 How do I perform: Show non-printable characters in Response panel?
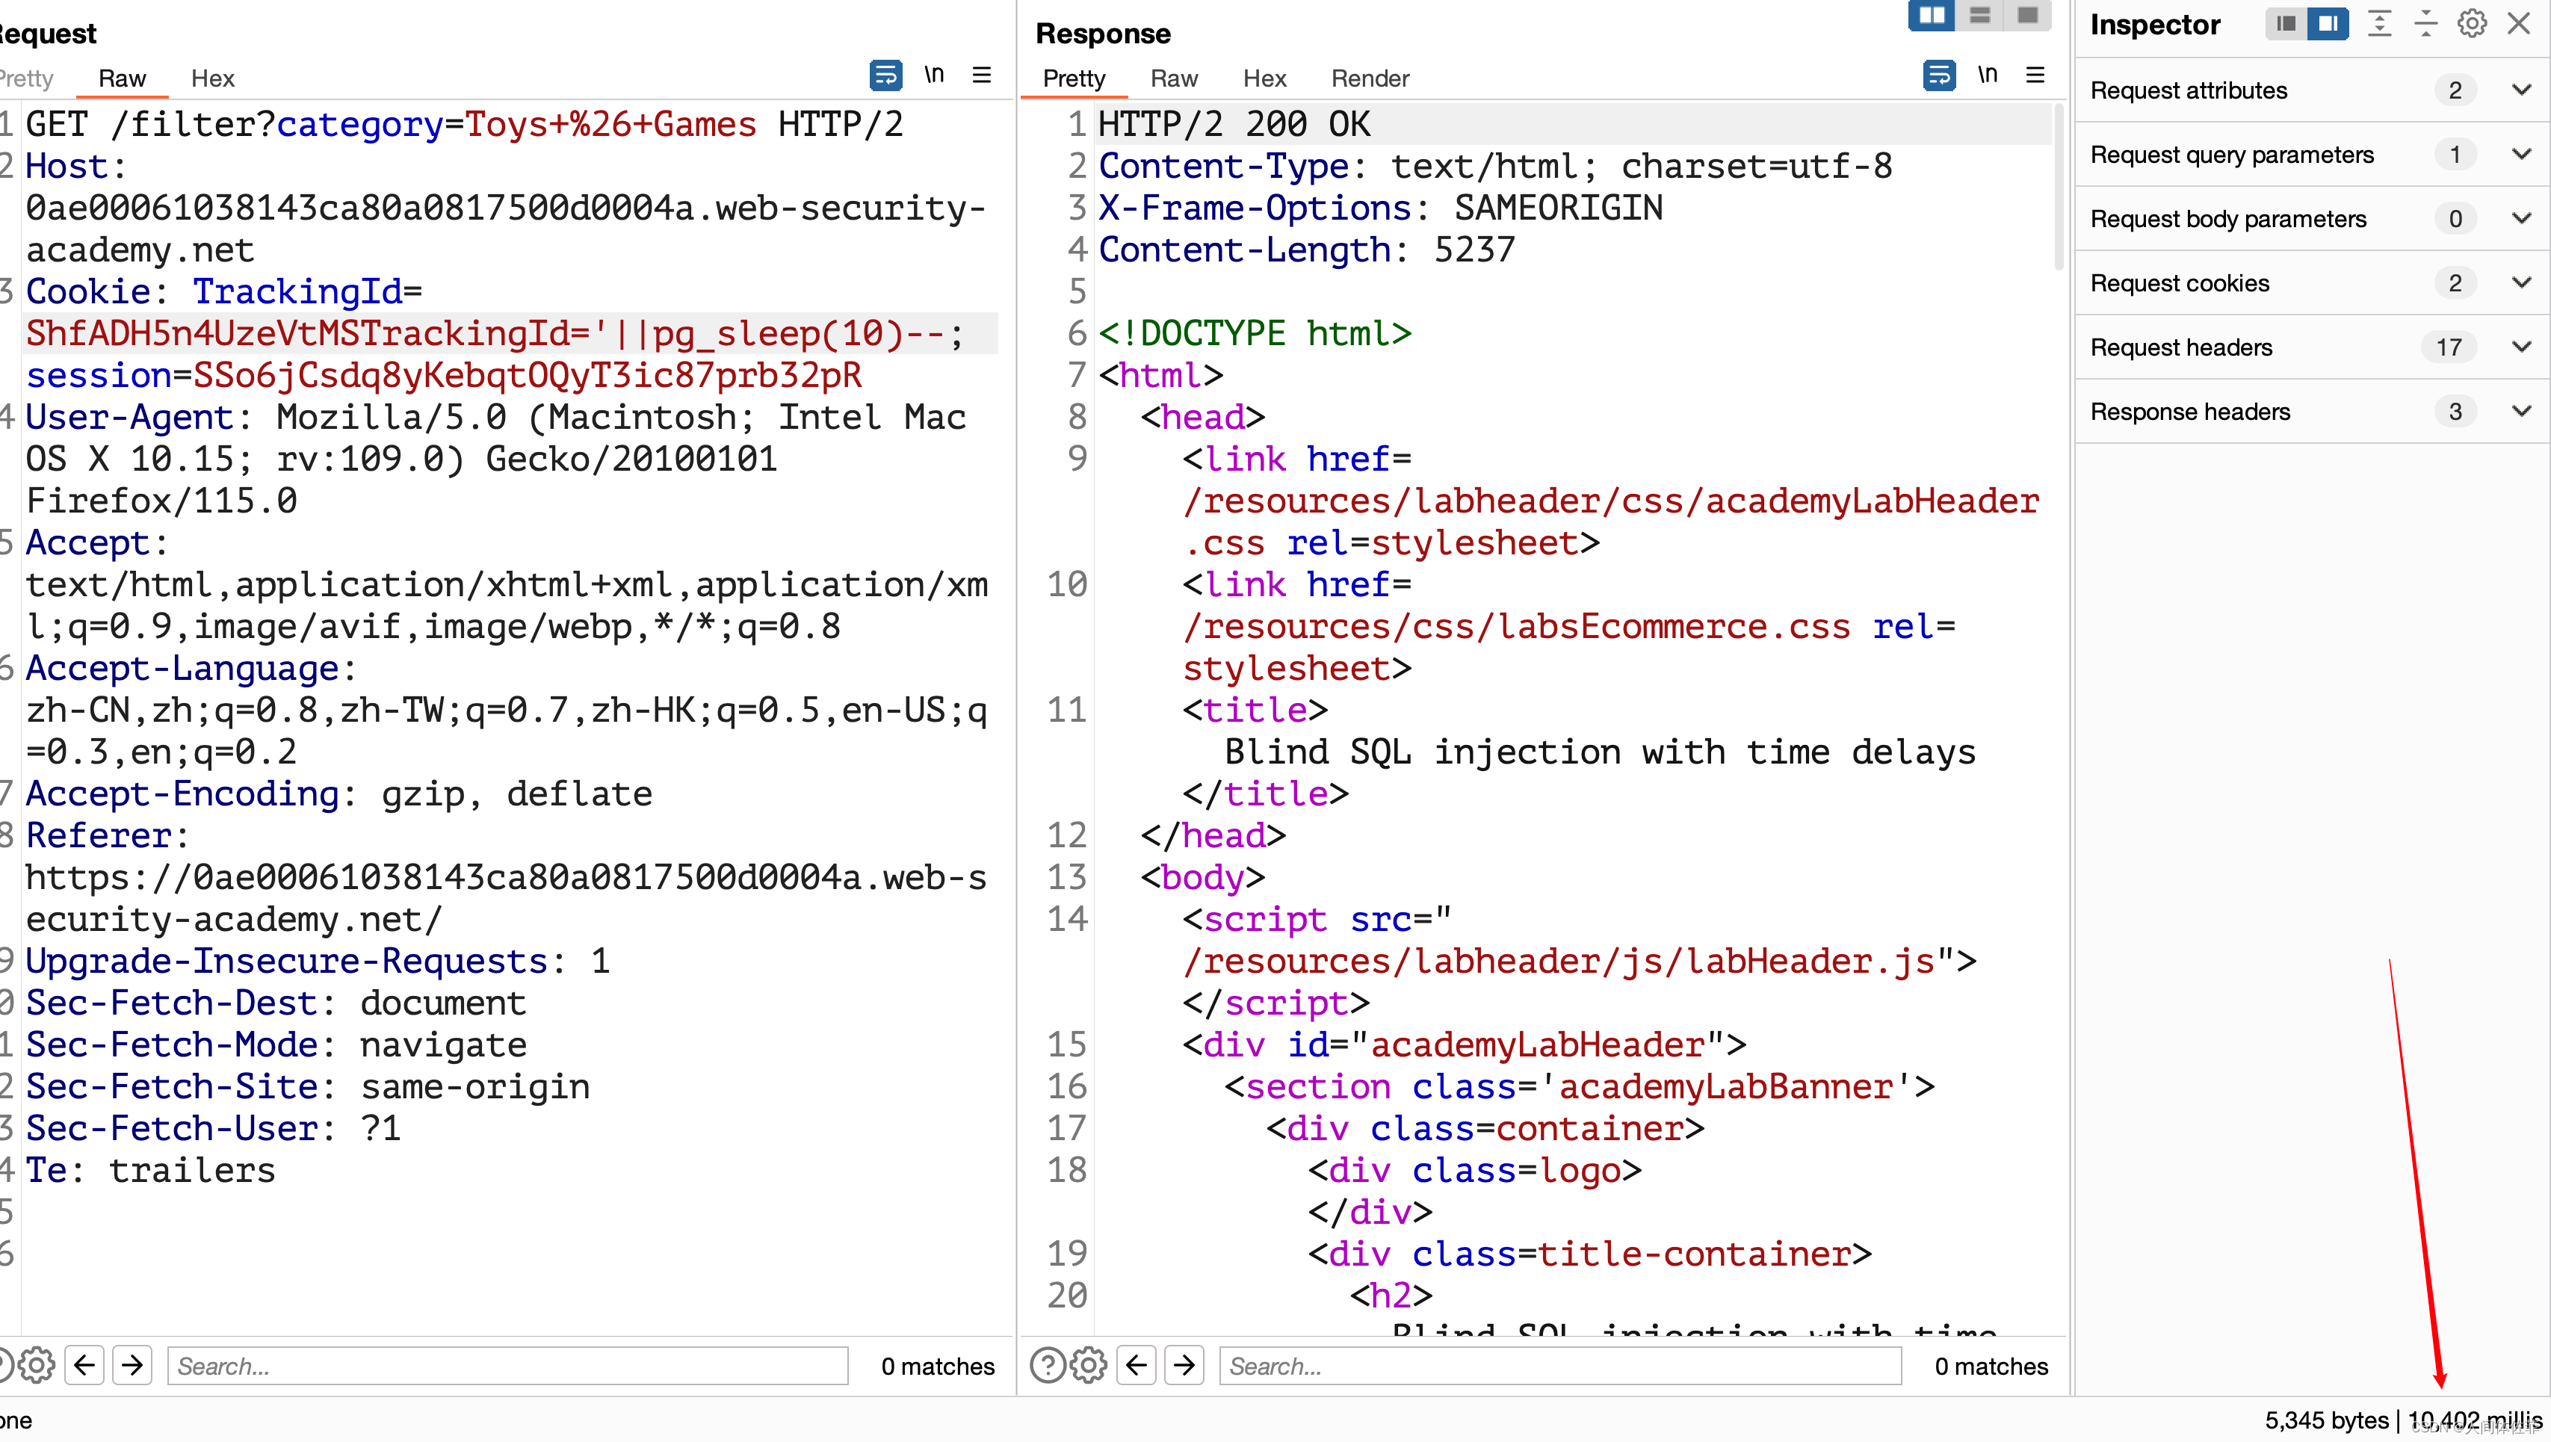click(1988, 75)
